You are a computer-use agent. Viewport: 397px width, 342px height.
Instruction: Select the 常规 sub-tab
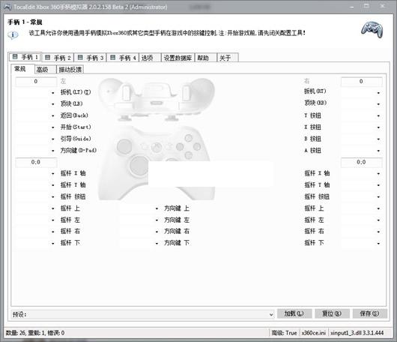pos(22,69)
